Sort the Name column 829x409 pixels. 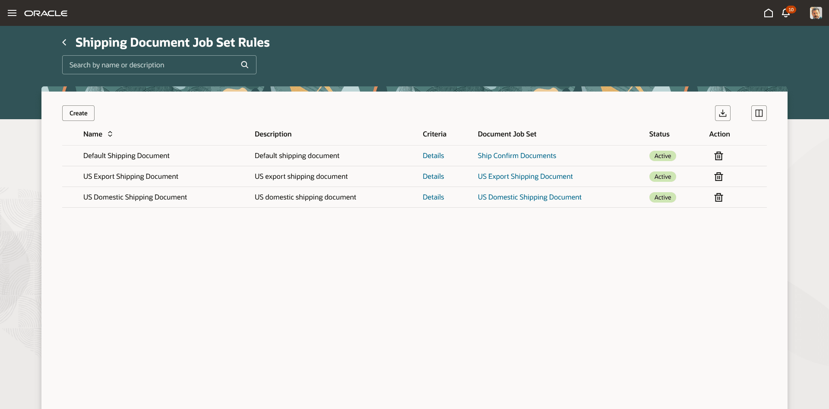point(110,134)
